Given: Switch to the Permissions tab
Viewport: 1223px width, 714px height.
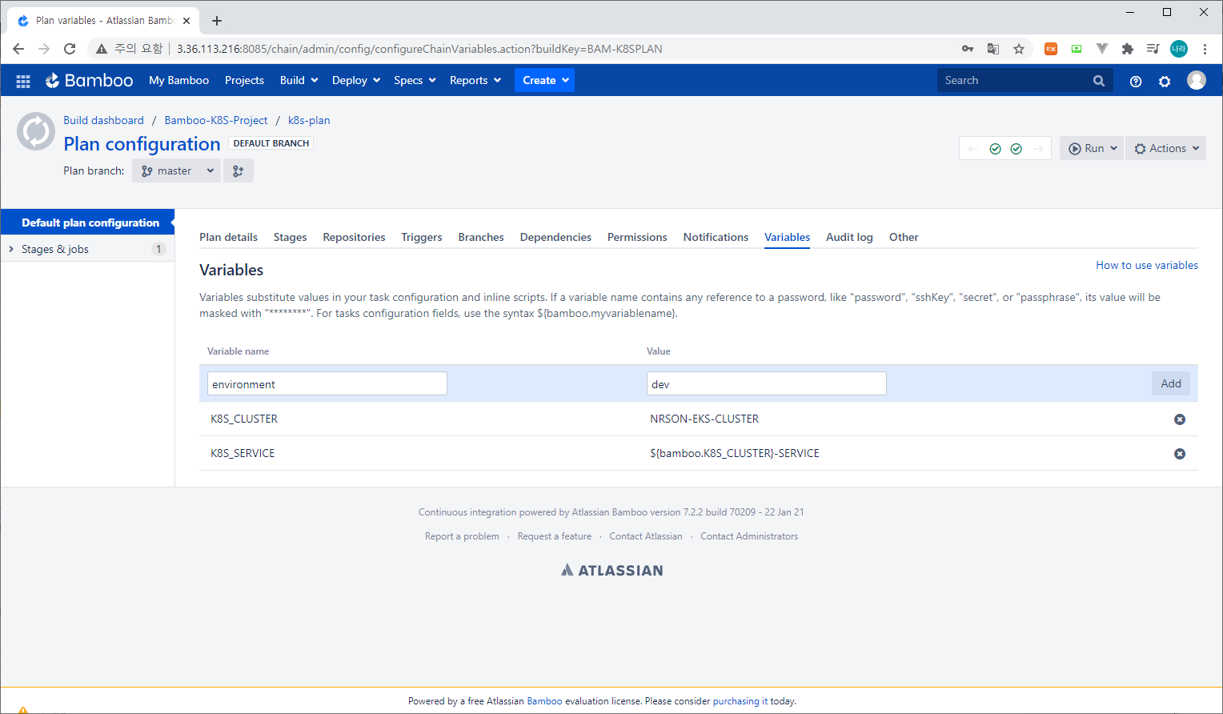Looking at the screenshot, I should tap(637, 237).
